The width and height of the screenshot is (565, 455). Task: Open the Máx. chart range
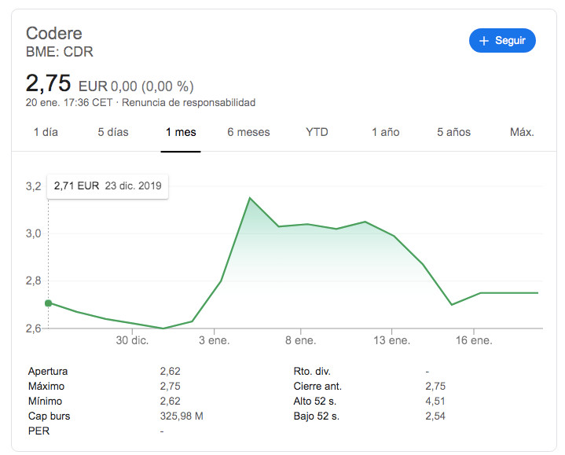[x=522, y=132]
